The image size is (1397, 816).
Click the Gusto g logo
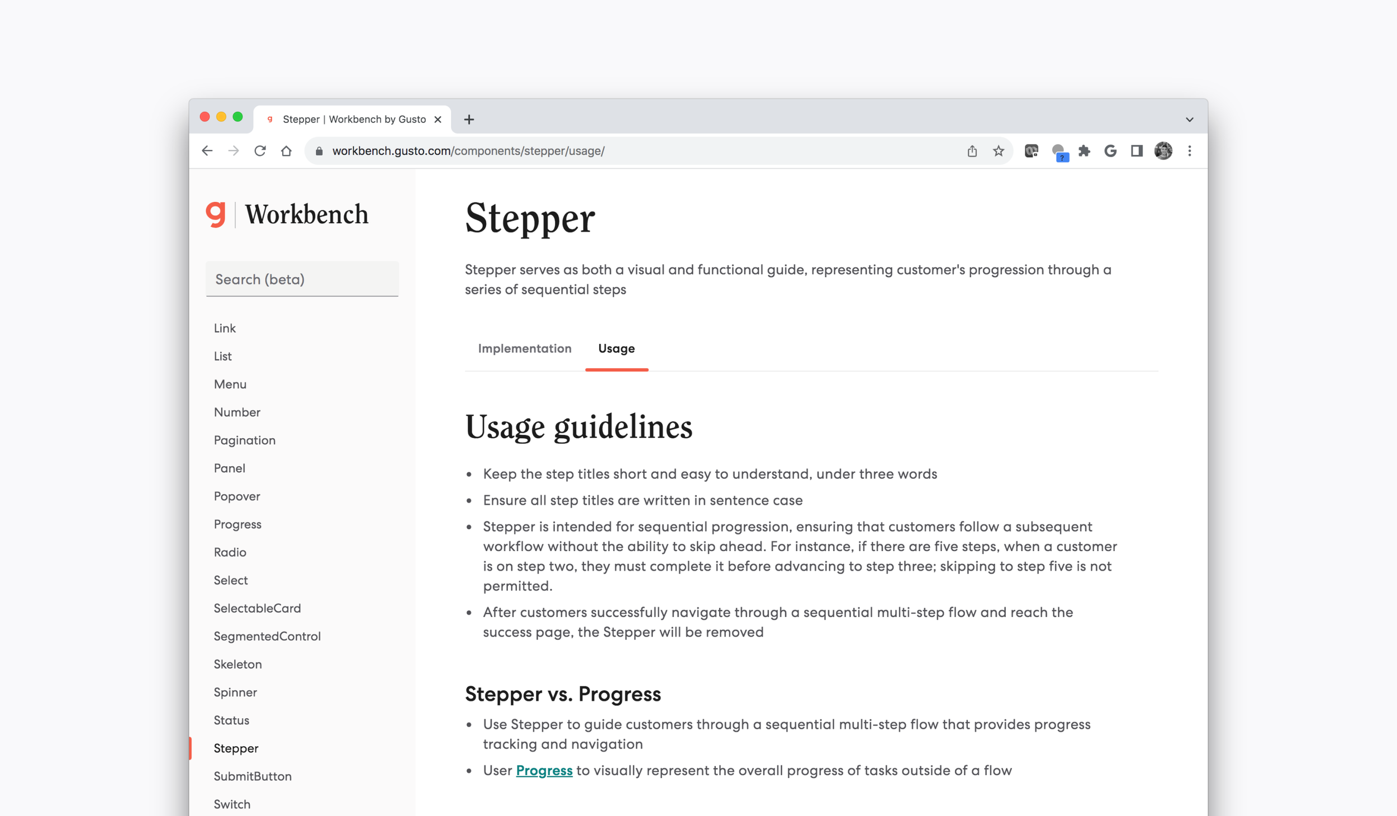coord(216,214)
